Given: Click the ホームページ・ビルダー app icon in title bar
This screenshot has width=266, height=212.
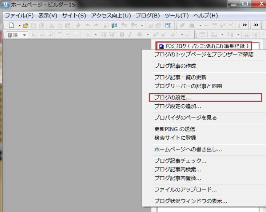Looking at the screenshot, I should 6,5.
